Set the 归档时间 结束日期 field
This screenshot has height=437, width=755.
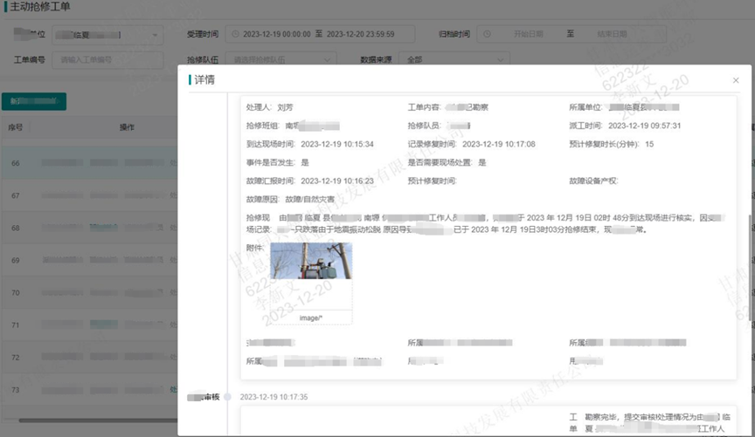click(x=612, y=34)
